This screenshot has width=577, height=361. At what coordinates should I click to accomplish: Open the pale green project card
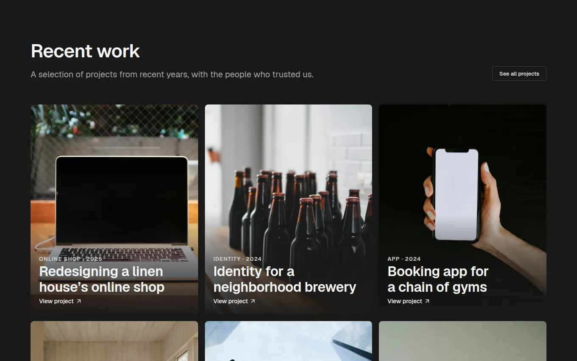[x=462, y=341]
